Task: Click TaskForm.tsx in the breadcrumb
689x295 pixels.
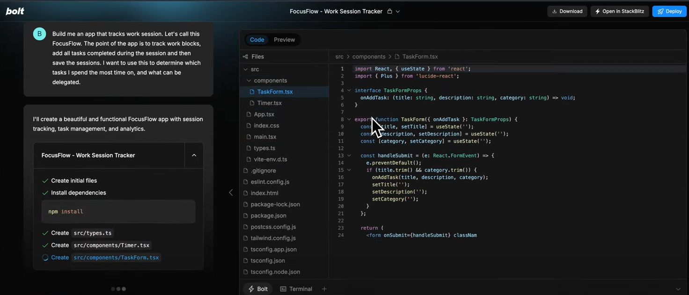Action: pyautogui.click(x=420, y=57)
